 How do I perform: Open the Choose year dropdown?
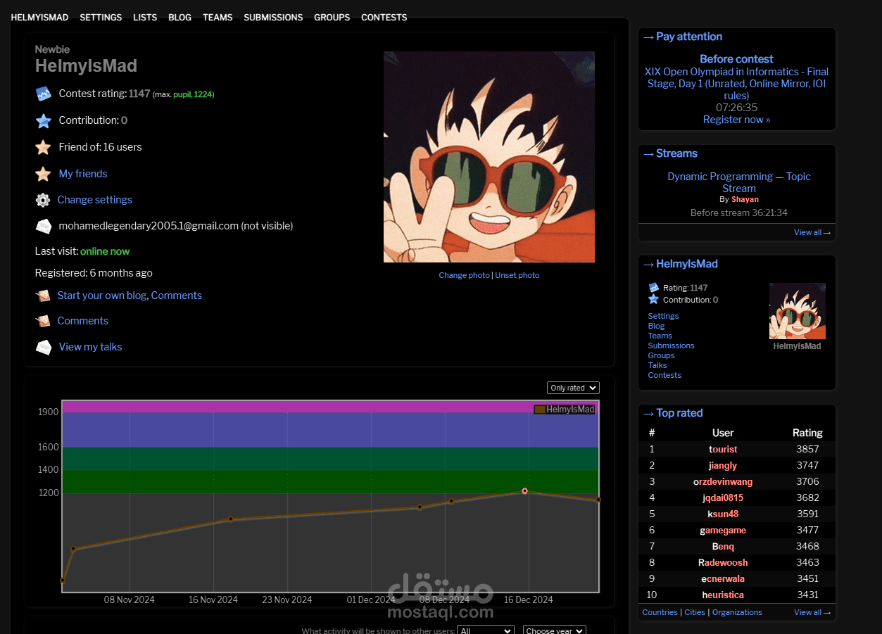(555, 630)
